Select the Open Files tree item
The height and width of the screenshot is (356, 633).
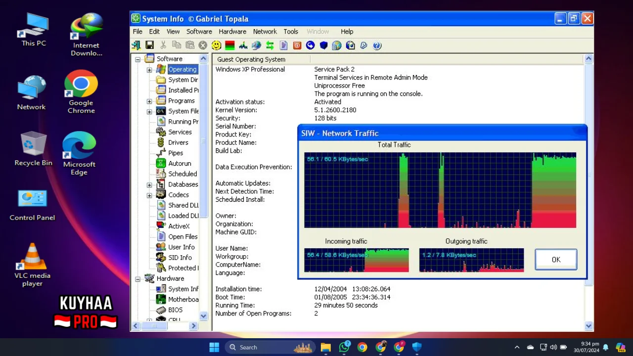182,236
